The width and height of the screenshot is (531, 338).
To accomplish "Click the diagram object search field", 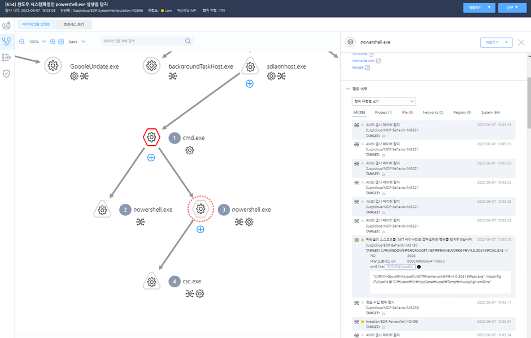I will [142, 41].
